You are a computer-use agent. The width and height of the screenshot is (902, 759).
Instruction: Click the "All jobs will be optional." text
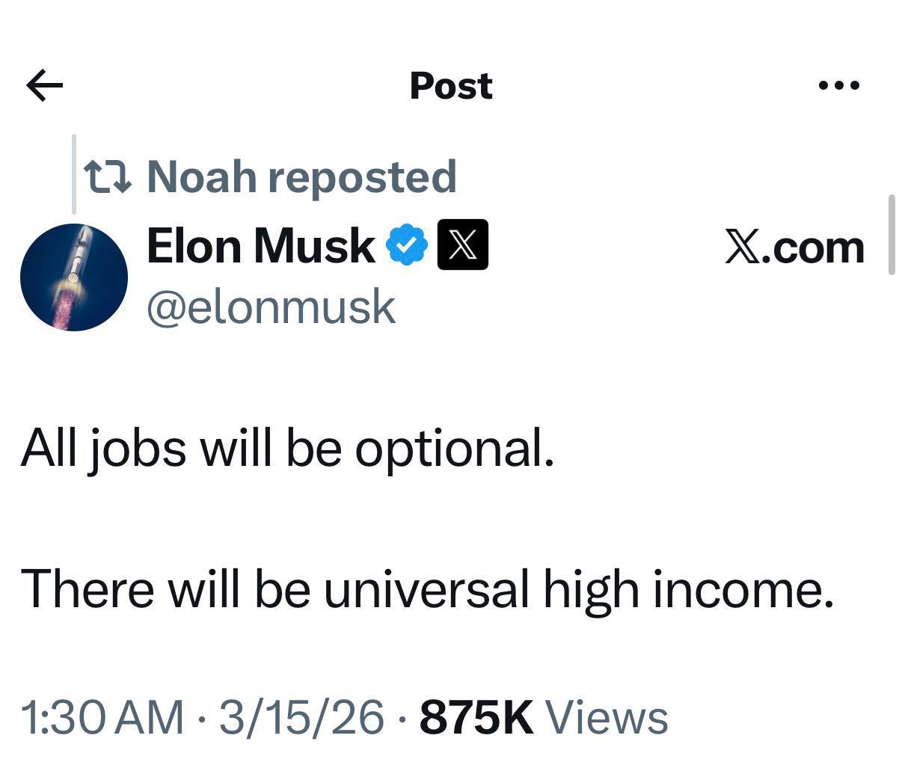pyautogui.click(x=288, y=449)
